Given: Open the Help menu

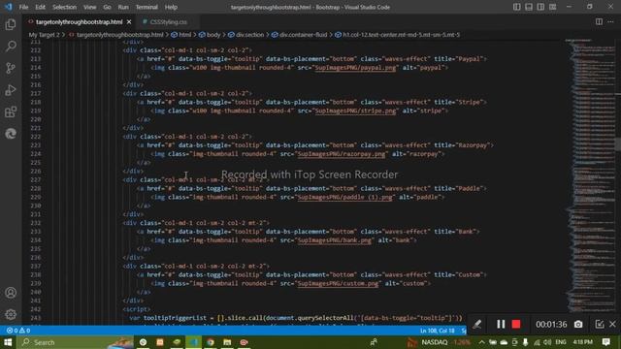Looking at the screenshot, I should coord(171,7).
